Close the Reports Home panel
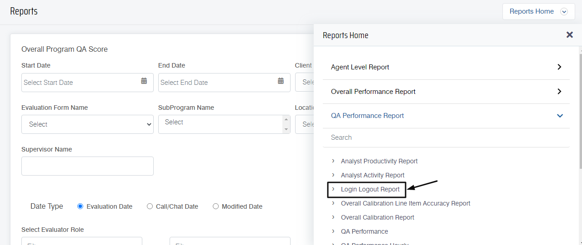Image resolution: width=582 pixels, height=245 pixels. pyautogui.click(x=569, y=35)
